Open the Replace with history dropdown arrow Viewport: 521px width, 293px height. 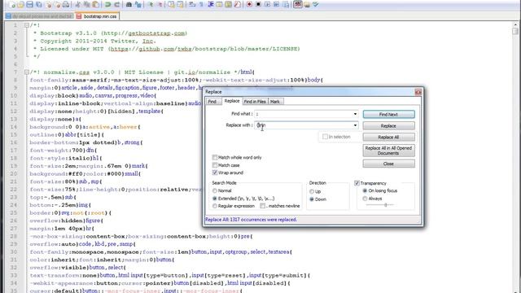tap(355, 125)
